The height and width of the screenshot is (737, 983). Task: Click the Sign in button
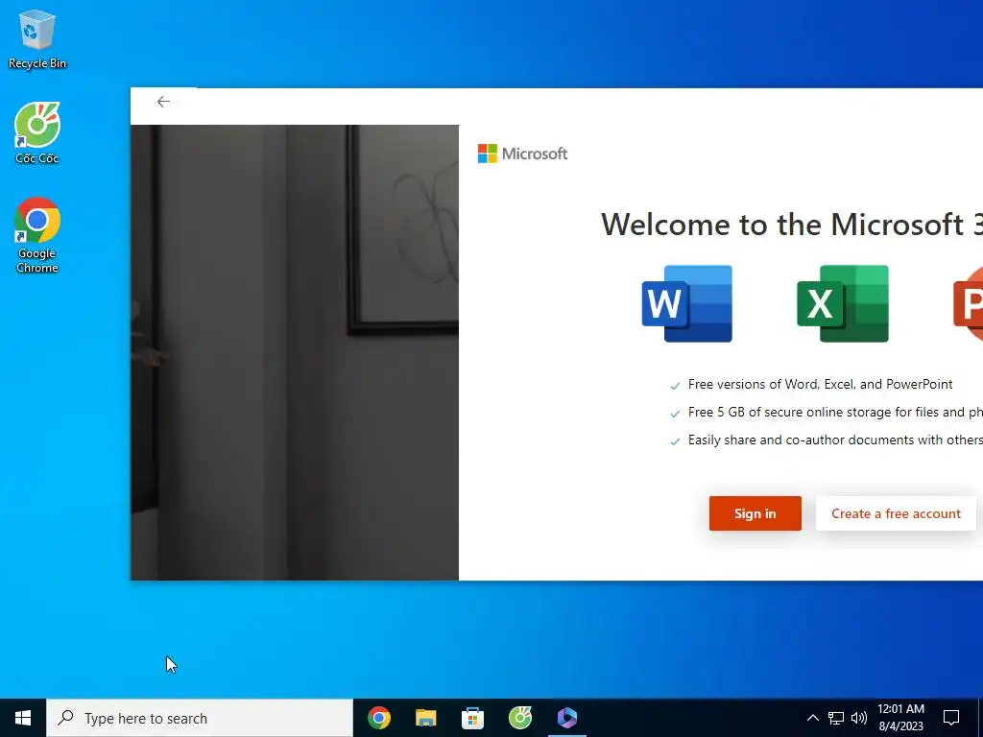click(755, 513)
